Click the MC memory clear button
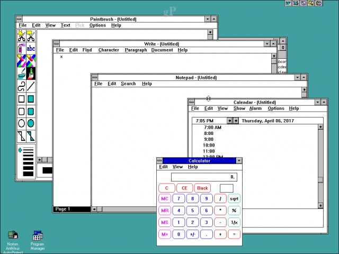339x254 pixels. tap(165, 199)
